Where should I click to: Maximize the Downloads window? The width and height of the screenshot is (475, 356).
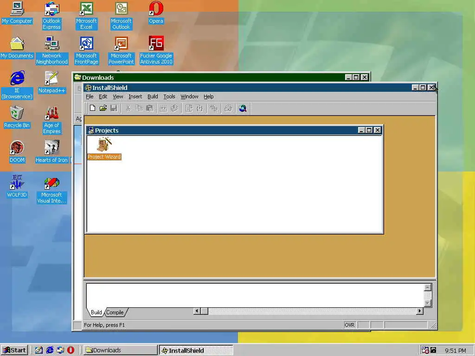(x=356, y=77)
